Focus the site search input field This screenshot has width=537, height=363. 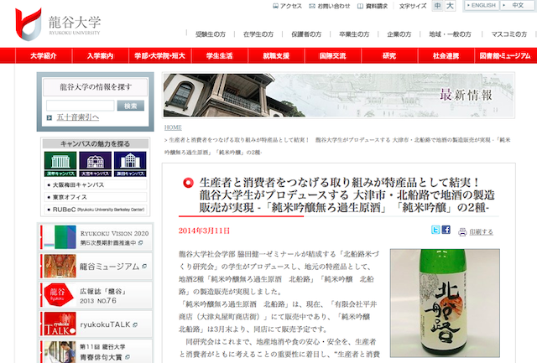click(x=81, y=106)
